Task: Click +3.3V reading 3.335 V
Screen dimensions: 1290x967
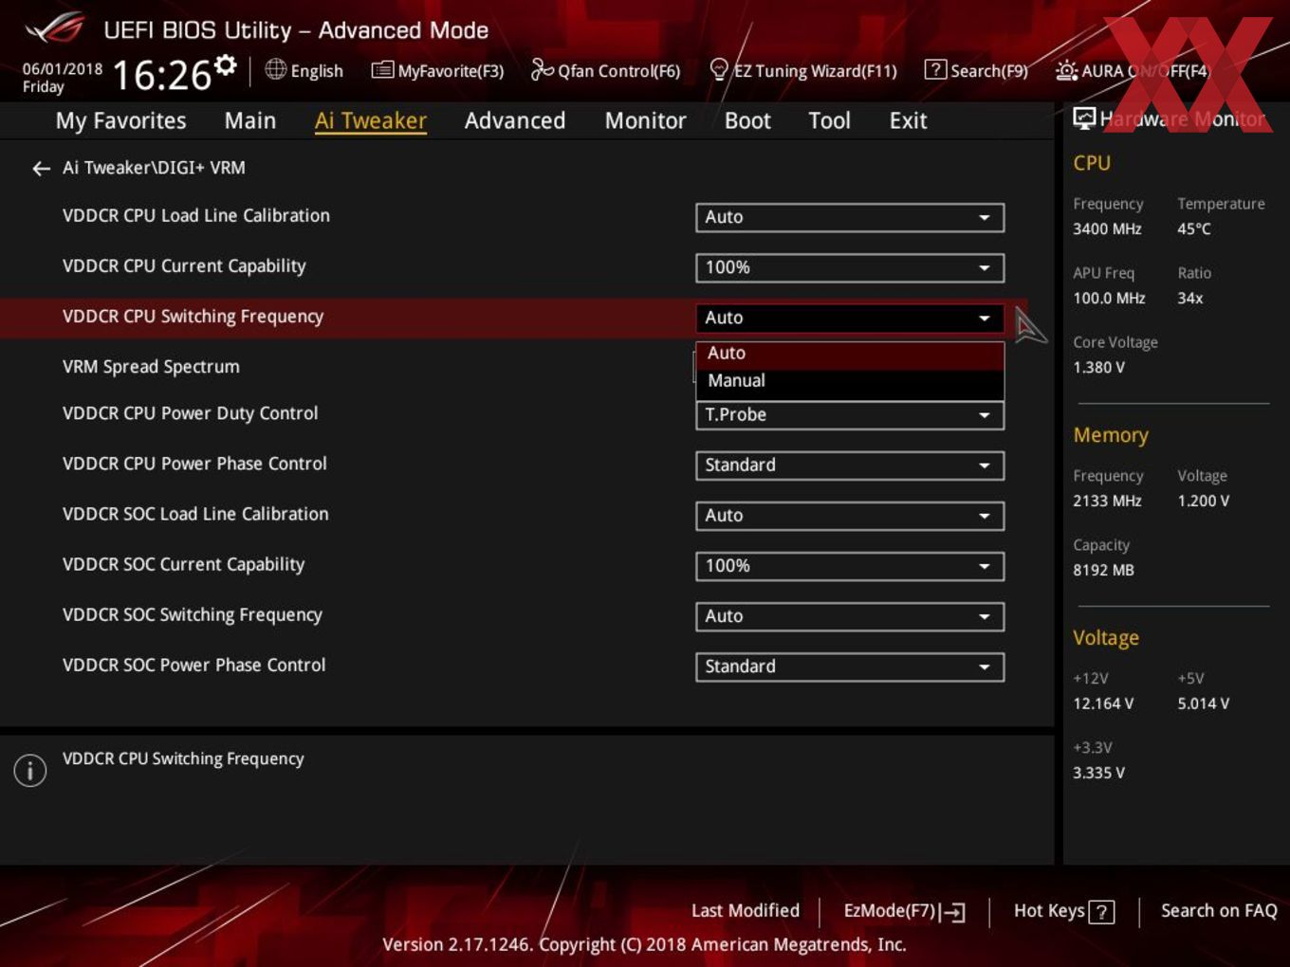Action: click(1098, 773)
